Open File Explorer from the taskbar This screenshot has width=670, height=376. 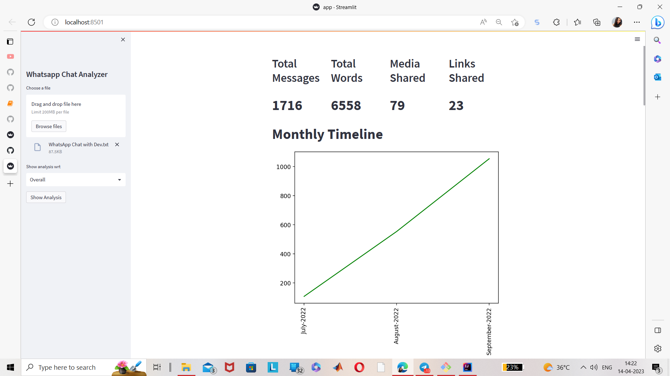click(186, 367)
